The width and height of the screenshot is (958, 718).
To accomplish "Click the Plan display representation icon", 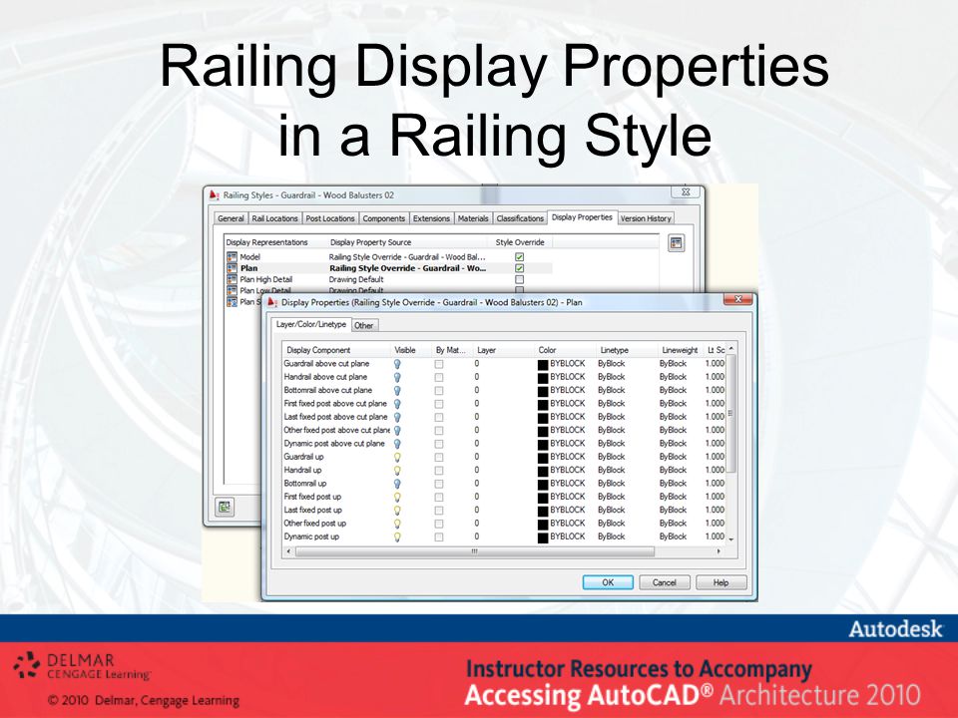I will [x=232, y=268].
